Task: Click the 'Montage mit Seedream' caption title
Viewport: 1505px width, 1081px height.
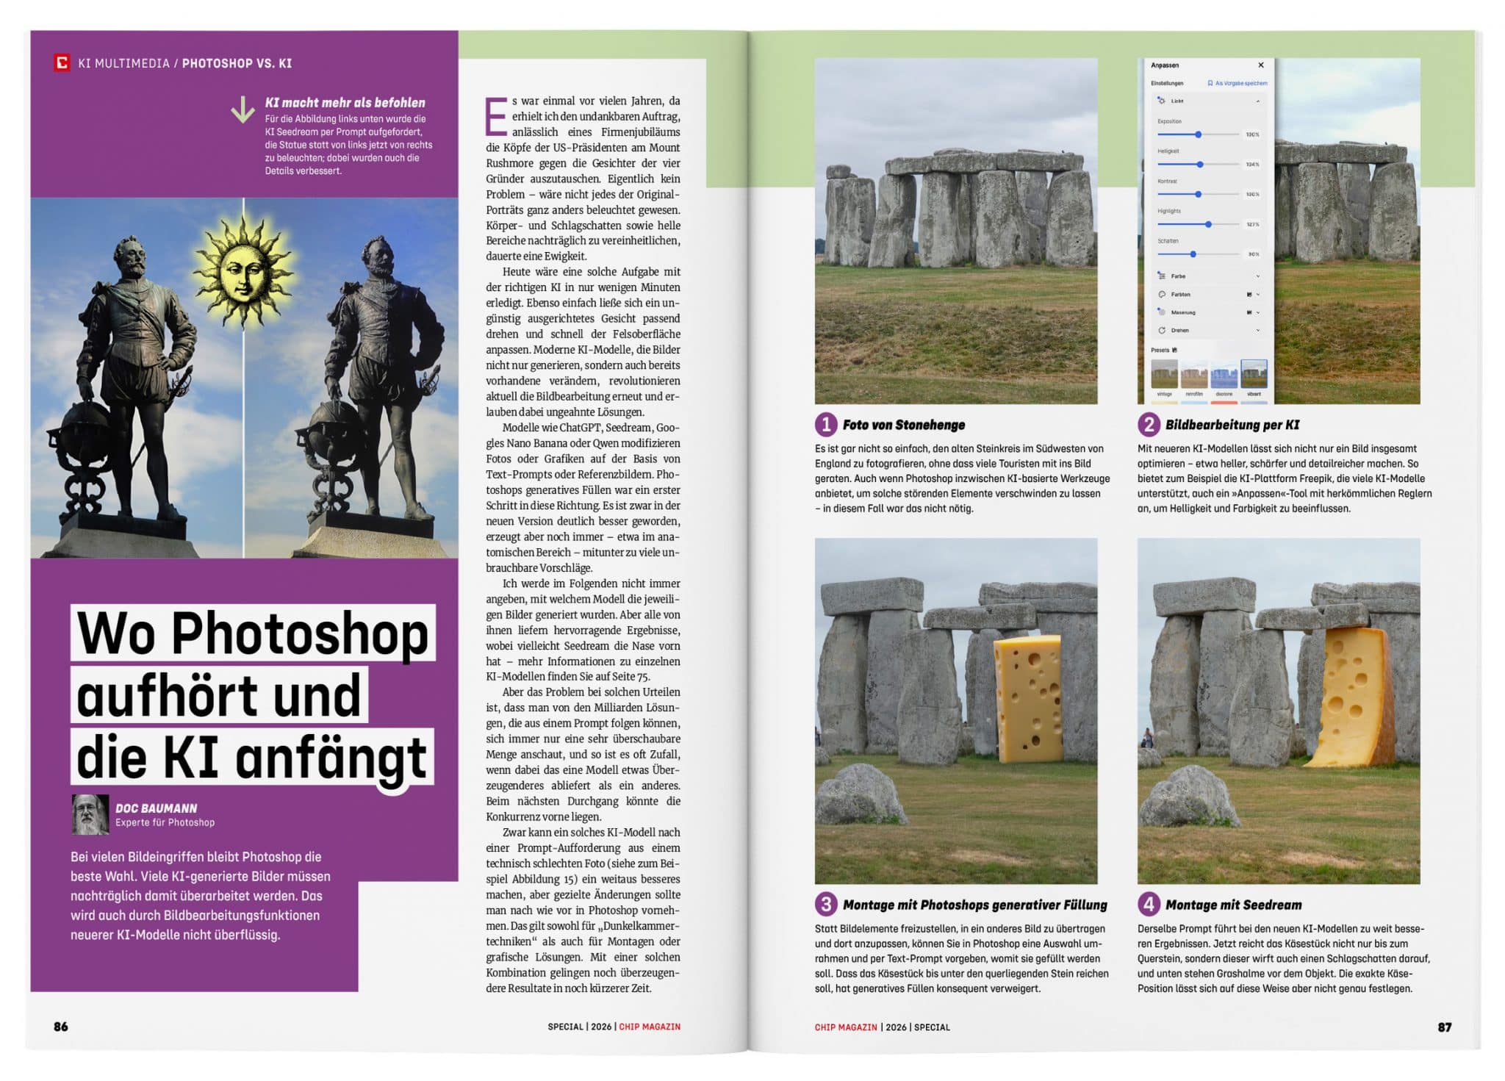Action: click(x=1234, y=905)
